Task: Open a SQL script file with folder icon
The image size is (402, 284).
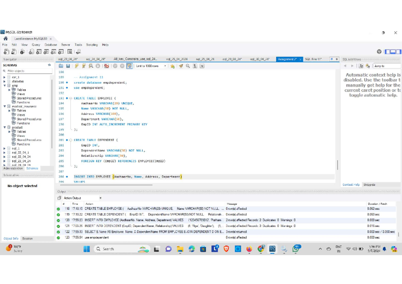Action: (x=61, y=66)
